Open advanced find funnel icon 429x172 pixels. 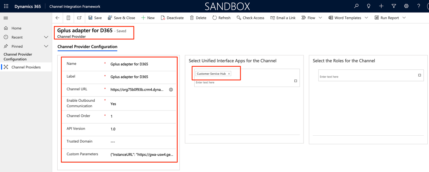coord(394,6)
